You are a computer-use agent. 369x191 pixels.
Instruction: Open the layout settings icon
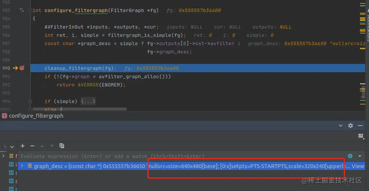(361, 136)
